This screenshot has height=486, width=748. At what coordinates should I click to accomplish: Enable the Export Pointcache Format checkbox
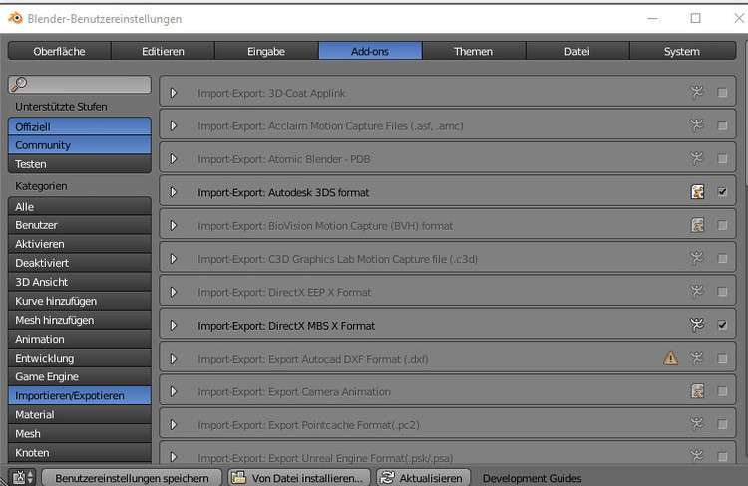[x=722, y=424]
